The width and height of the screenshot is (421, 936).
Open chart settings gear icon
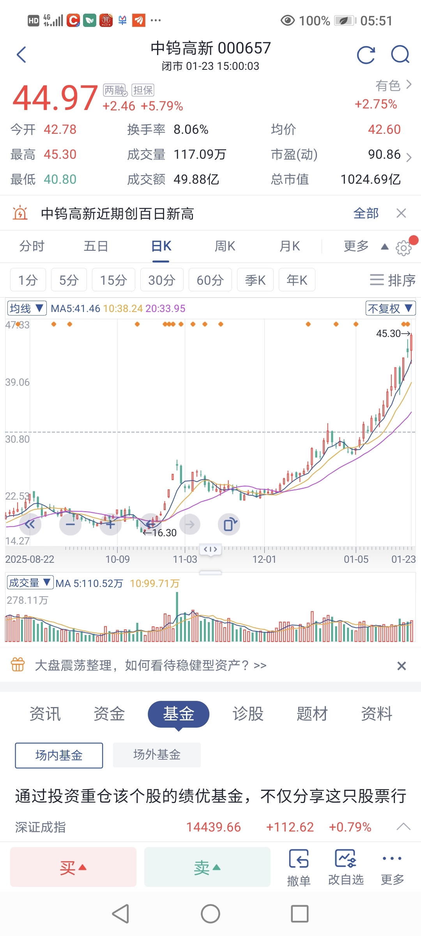403,248
